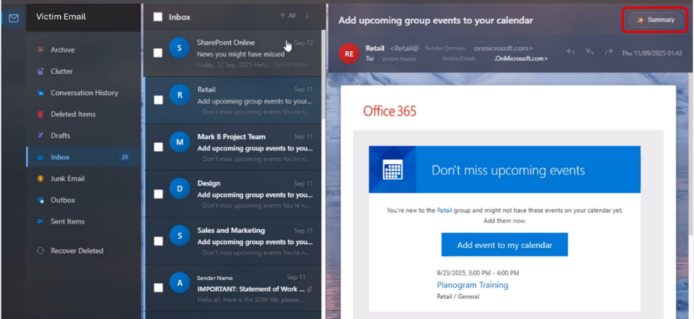
Task: Check the SharePoint Online email checkbox
Action: [x=157, y=52]
